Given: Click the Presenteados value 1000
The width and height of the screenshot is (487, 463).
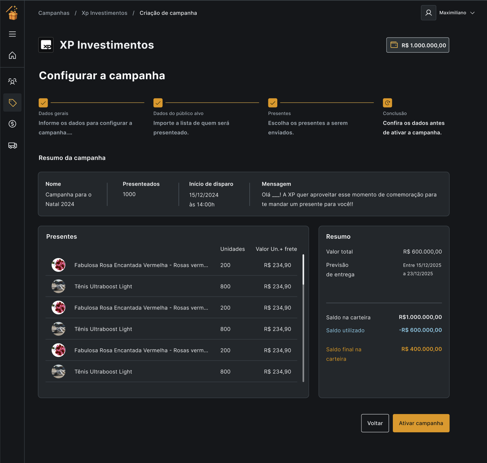Looking at the screenshot, I should tap(129, 194).
